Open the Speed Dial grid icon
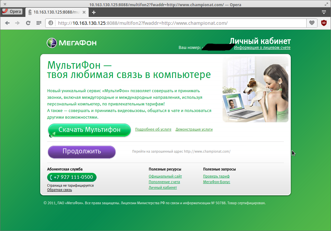The width and height of the screenshot is (331, 231). tap(39, 23)
